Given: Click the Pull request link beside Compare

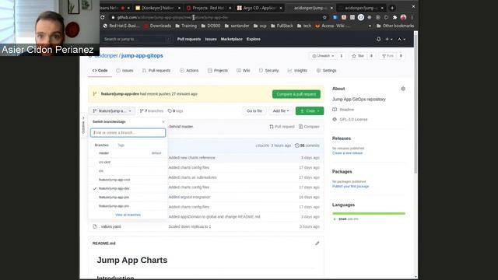Looking at the screenshot, I should [x=282, y=126].
